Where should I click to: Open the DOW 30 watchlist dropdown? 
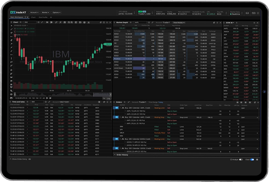[230, 23]
